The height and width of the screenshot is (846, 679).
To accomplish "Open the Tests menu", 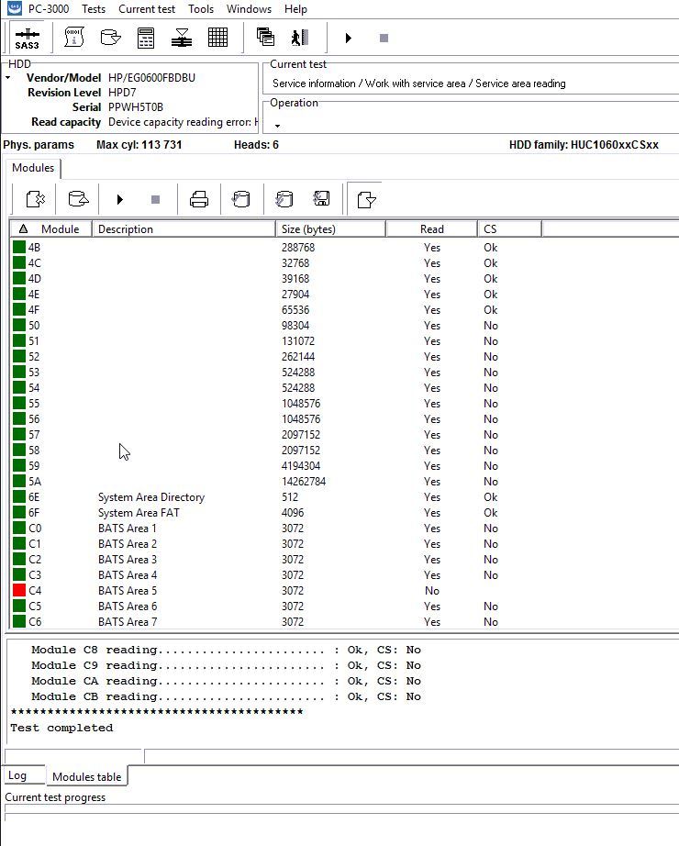I will pyautogui.click(x=93, y=9).
